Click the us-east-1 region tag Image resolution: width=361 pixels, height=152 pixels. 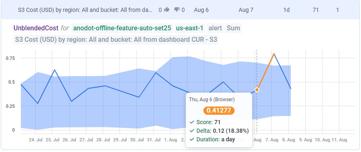pyautogui.click(x=190, y=28)
